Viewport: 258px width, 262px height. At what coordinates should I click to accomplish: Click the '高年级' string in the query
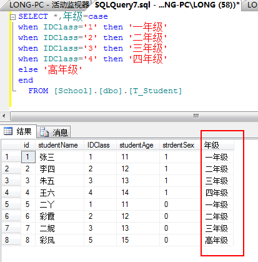coord(62,69)
